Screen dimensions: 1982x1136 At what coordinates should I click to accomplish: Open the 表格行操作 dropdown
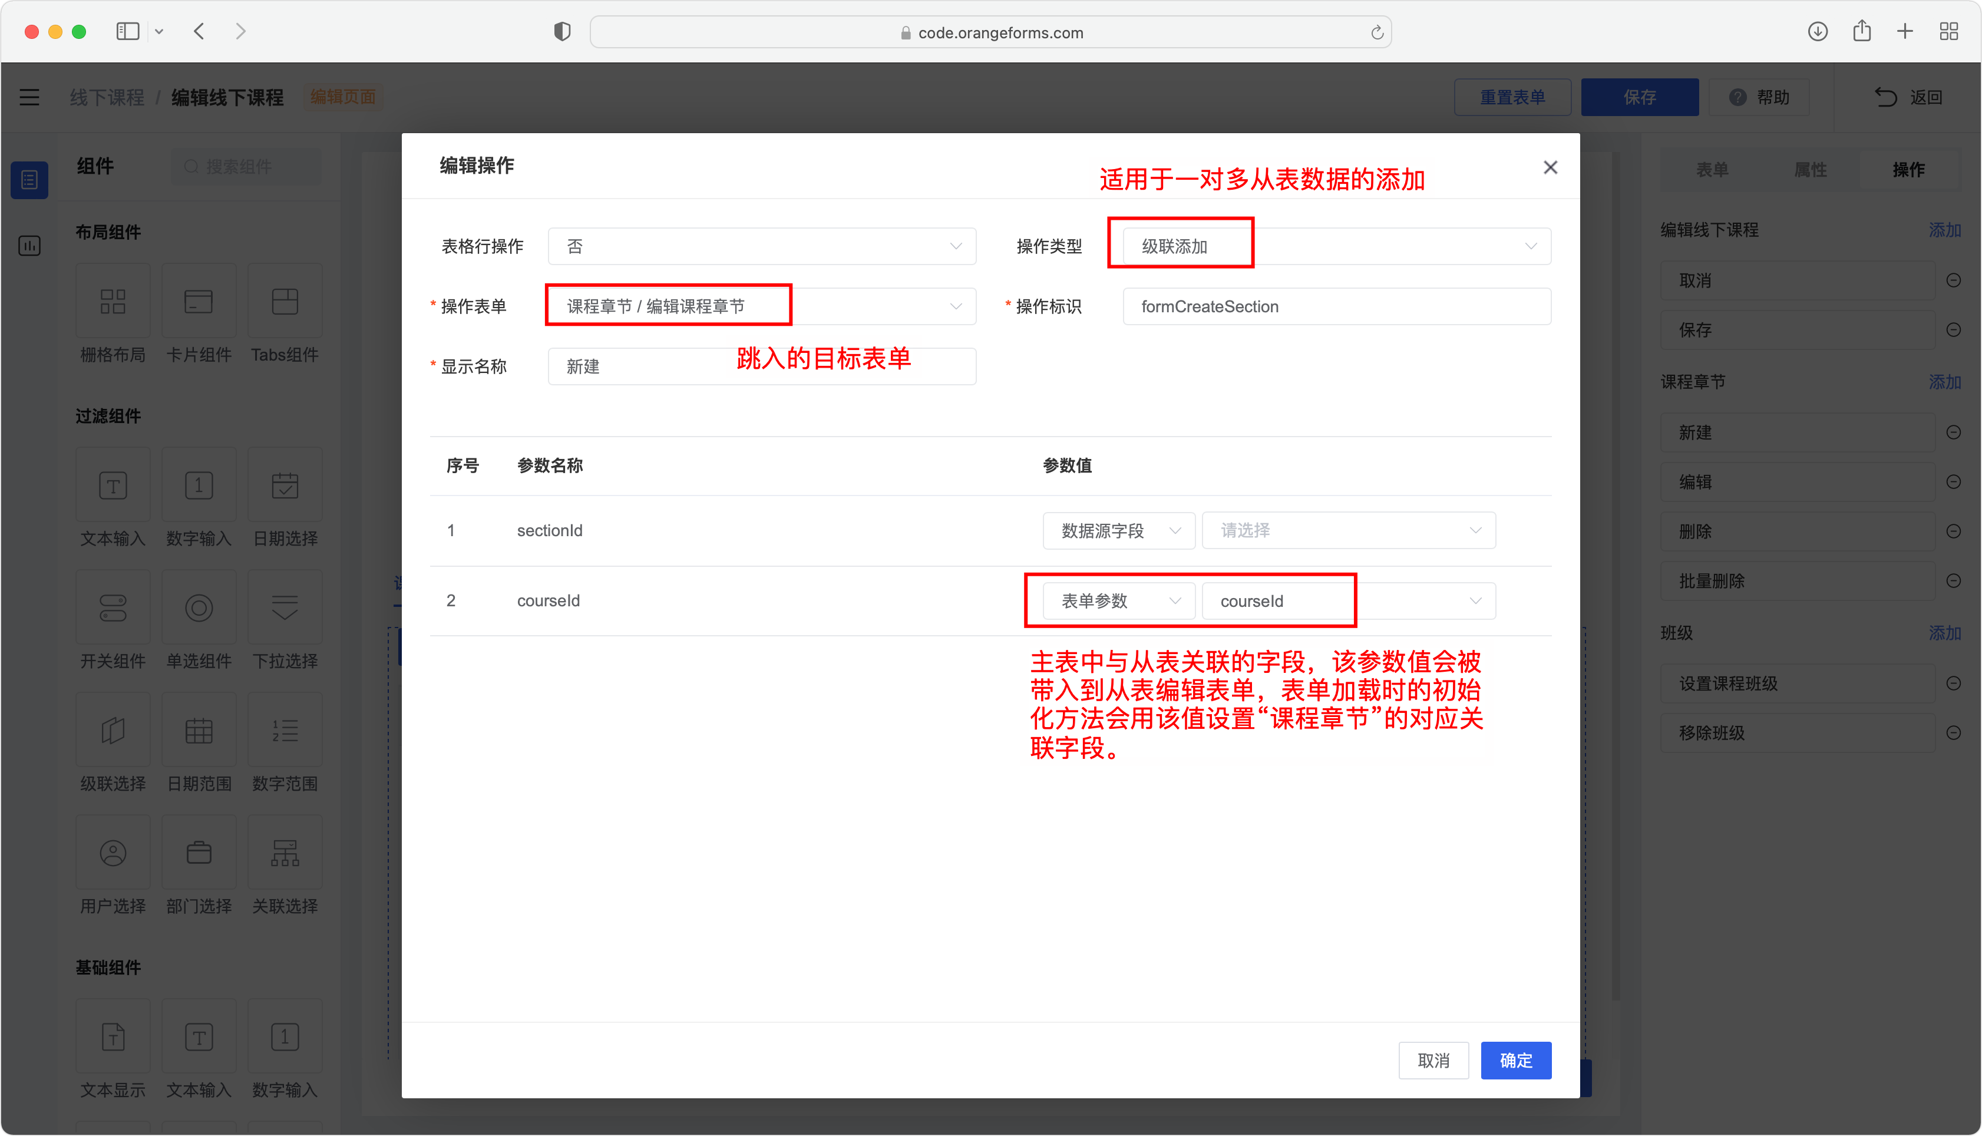point(761,246)
